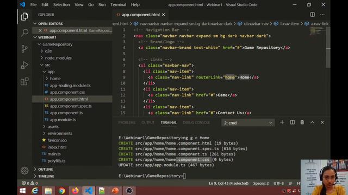Open the Search view in activity bar
The height and width of the screenshot is (195, 348).
click(x=24, y=32)
